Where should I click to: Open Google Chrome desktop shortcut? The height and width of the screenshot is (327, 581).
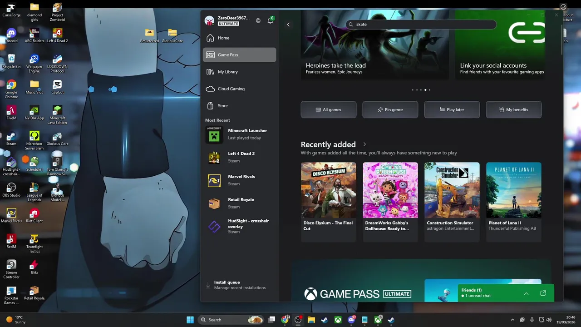click(11, 89)
